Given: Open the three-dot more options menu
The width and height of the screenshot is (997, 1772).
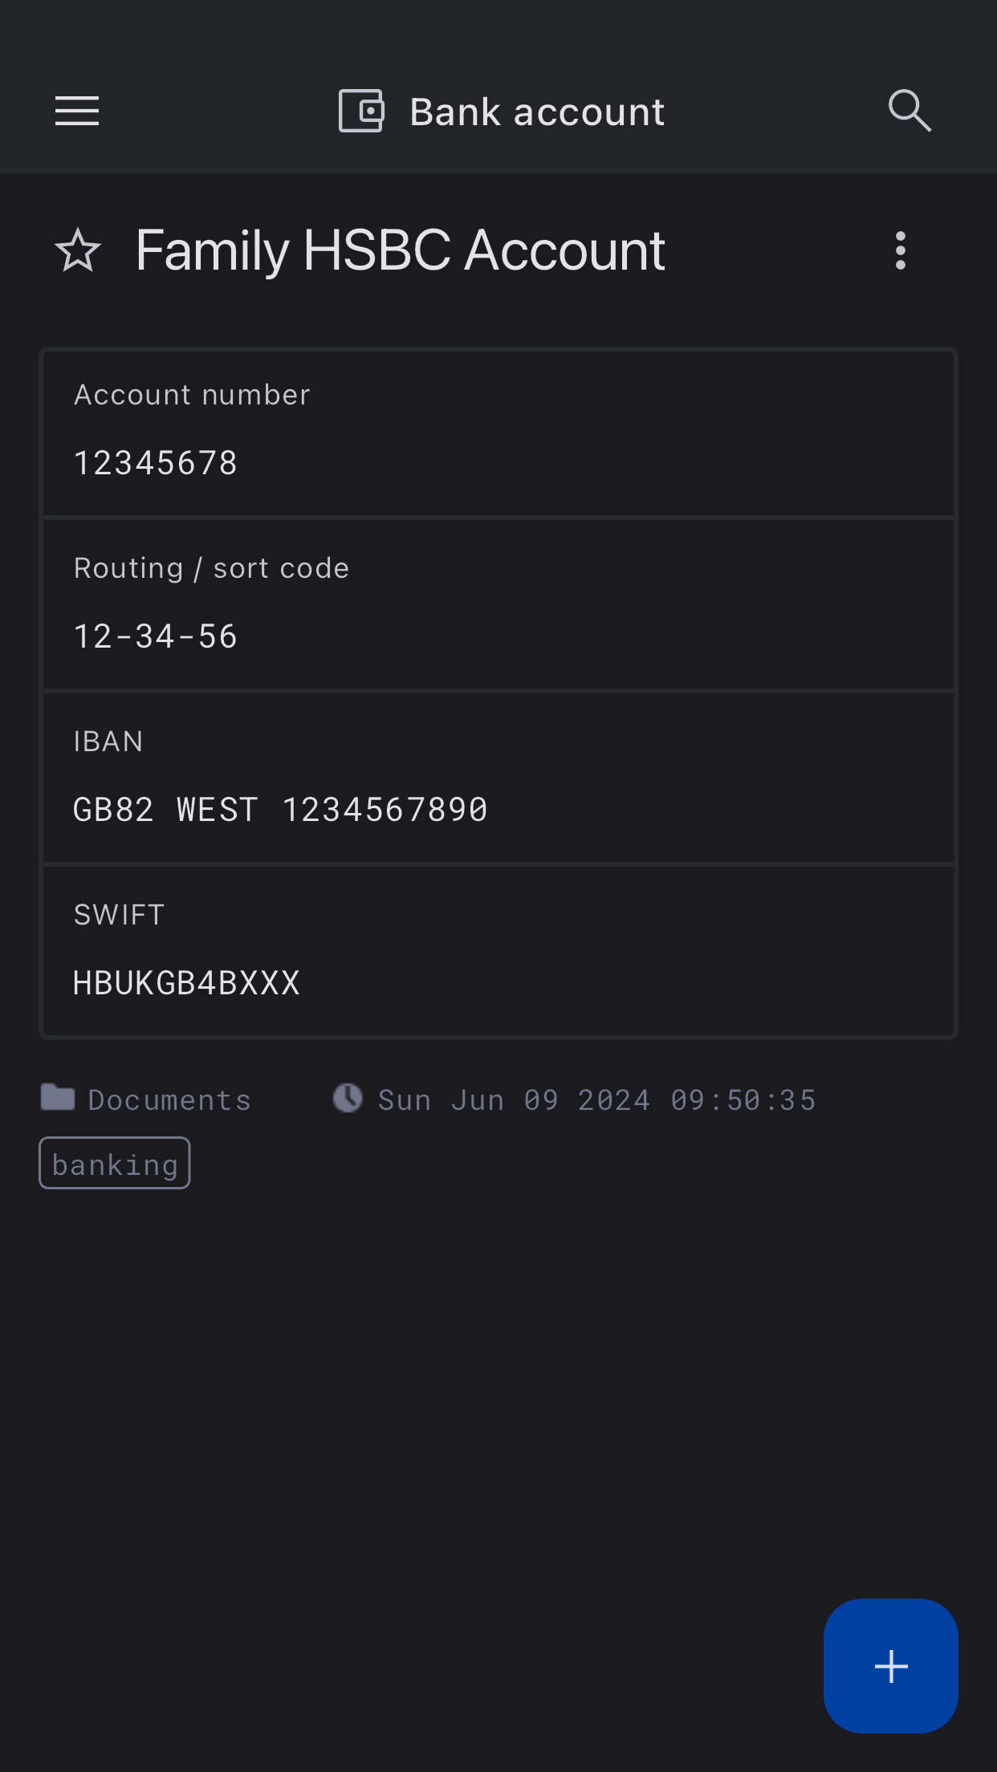Looking at the screenshot, I should pyautogui.click(x=901, y=250).
